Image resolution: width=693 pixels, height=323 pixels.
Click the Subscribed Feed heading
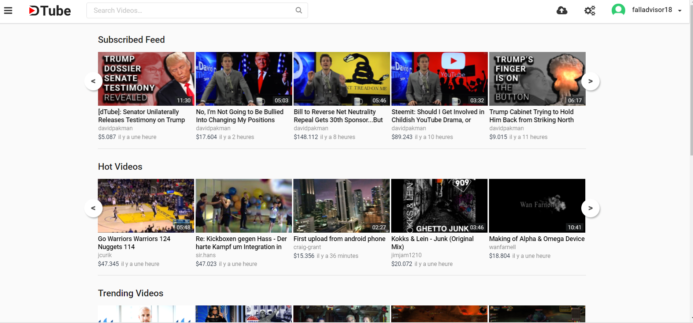coord(131,40)
